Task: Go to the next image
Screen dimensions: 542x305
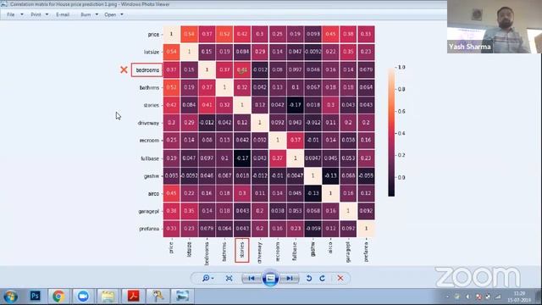Action: pos(290,278)
